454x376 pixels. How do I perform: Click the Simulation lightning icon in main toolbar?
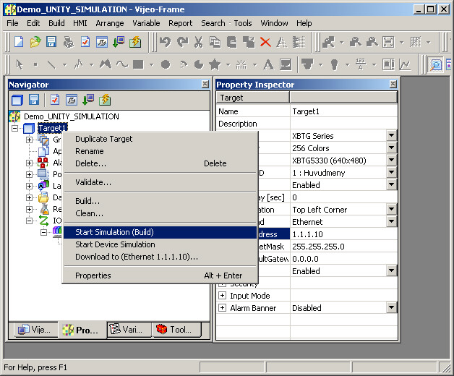click(x=135, y=42)
